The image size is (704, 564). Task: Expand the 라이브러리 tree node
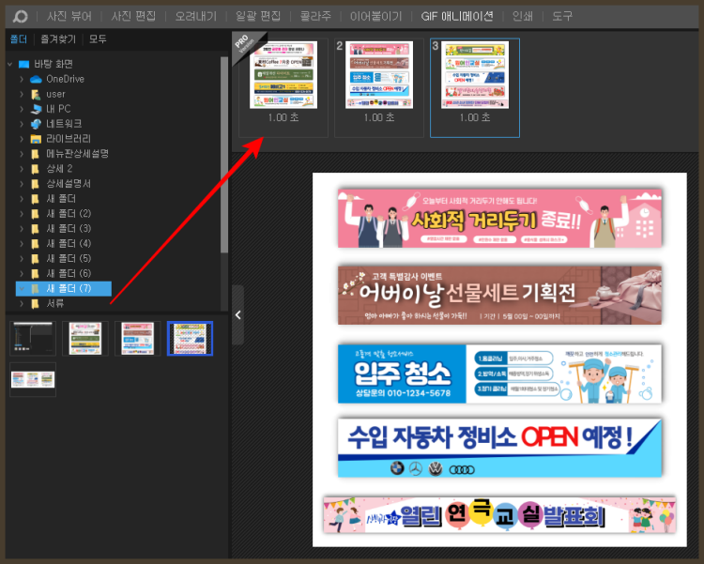pyautogui.click(x=22, y=139)
